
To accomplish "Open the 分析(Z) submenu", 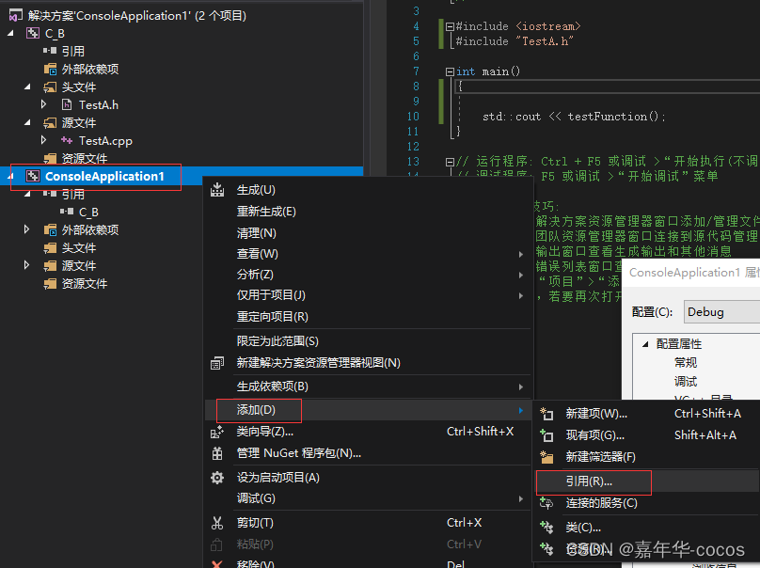I will tap(368, 275).
